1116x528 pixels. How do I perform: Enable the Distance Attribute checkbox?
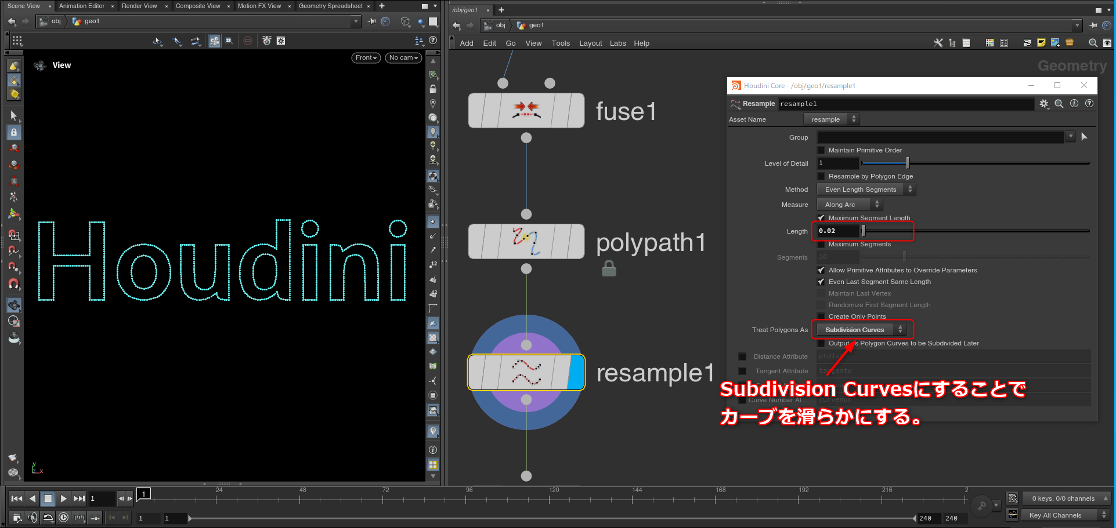pyautogui.click(x=742, y=356)
